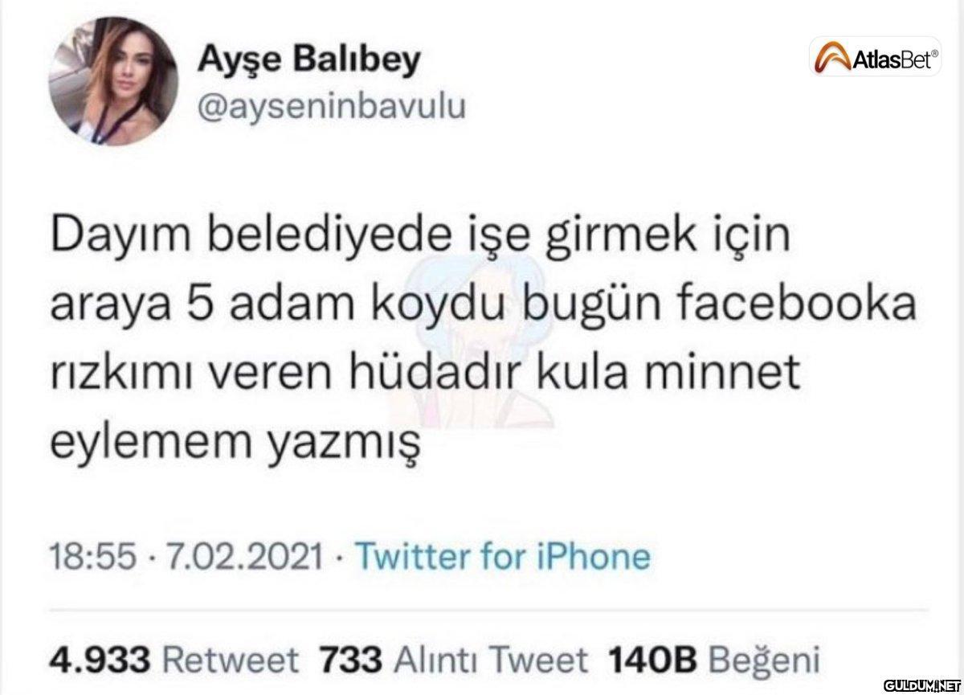View the 4.933 retweet count number
This screenshot has width=964, height=695.
(x=100, y=660)
